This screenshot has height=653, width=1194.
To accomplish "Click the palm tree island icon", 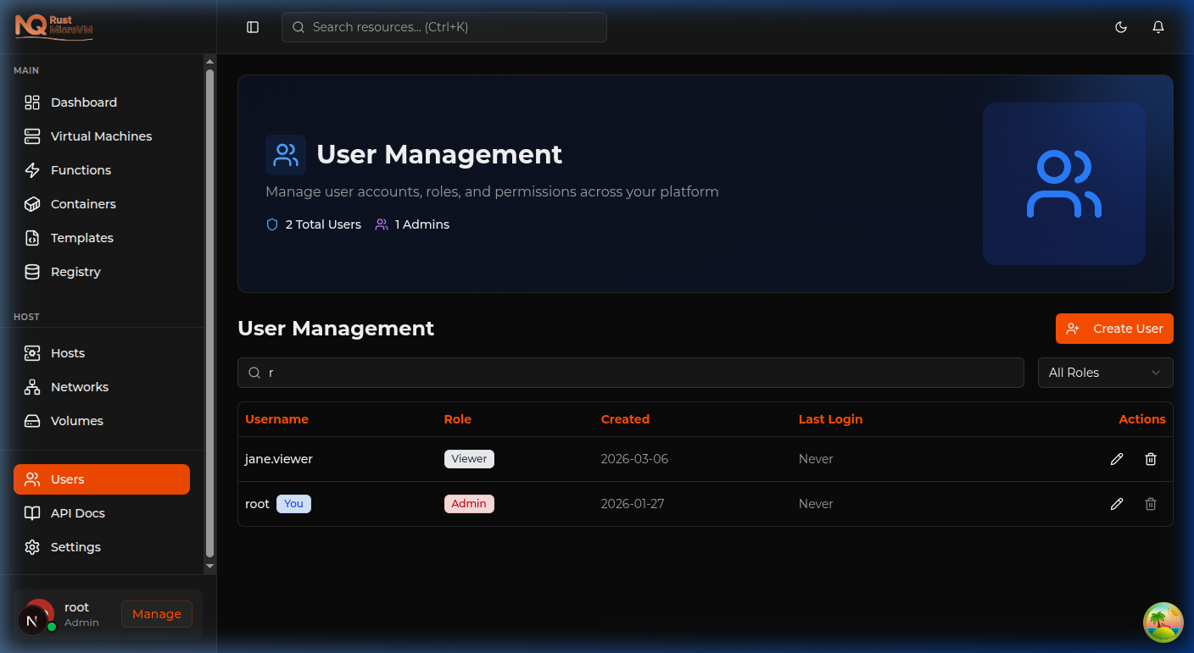I will pyautogui.click(x=1163, y=623).
